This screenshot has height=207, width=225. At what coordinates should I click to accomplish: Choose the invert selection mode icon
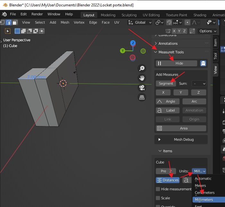click(x=35, y=31)
